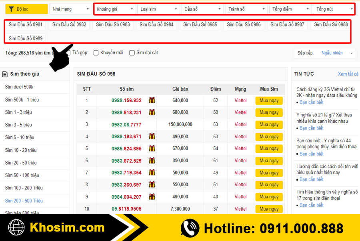Click the globe icon beside Khosim.com

click(x=16, y=228)
